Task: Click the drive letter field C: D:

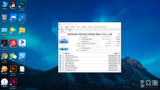Action: (90, 46)
